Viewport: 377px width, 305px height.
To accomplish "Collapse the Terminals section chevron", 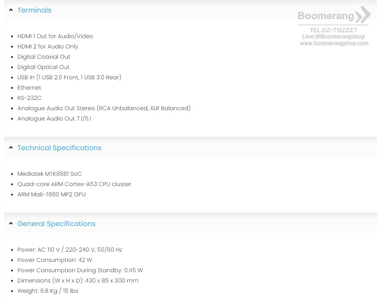I will 11,10.
